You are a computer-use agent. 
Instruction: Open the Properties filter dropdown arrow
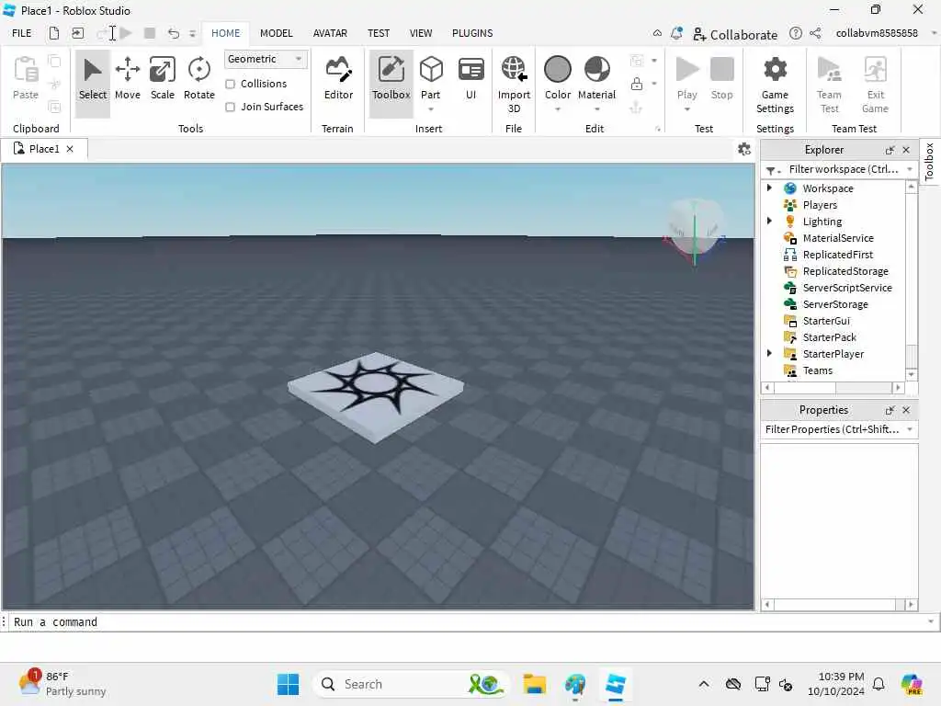click(x=910, y=429)
